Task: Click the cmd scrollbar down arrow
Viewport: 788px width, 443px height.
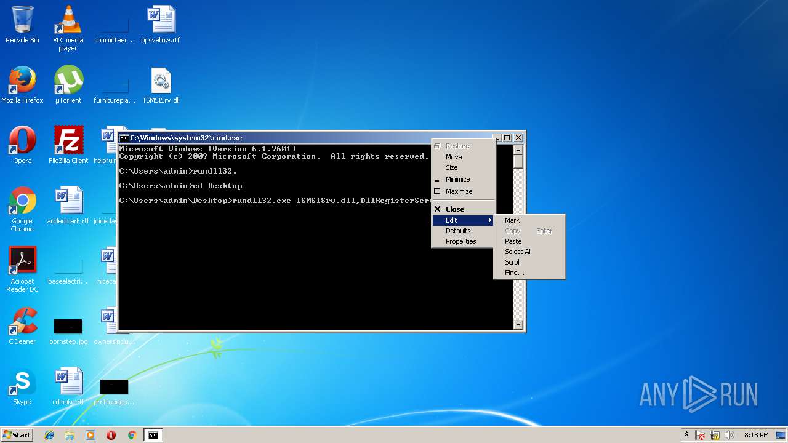Action: [518, 325]
